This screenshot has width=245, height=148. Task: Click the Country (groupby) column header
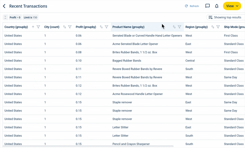[16, 27]
